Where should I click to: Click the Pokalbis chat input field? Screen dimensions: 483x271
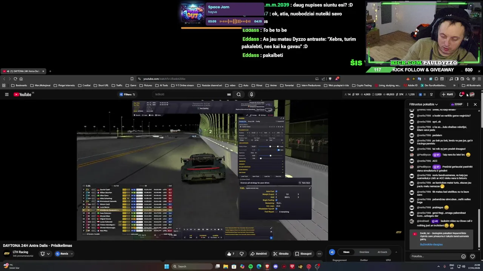(x=435, y=256)
